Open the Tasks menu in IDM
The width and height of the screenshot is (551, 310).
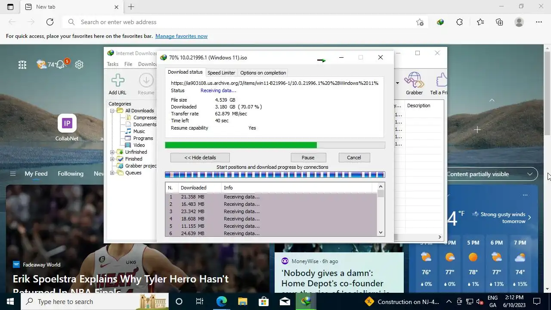click(x=113, y=64)
